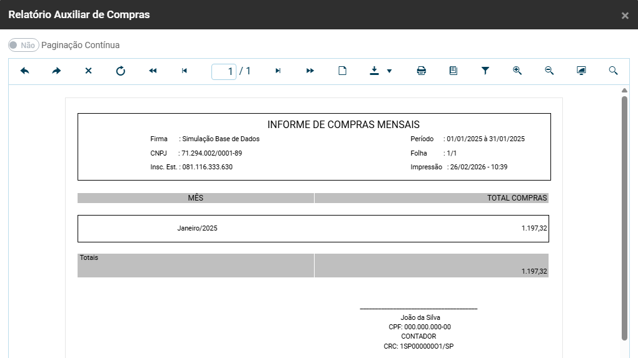Screen dimensions: 638x358
Task: Jump to first page with double-left arrows
Action: pyautogui.click(x=153, y=71)
